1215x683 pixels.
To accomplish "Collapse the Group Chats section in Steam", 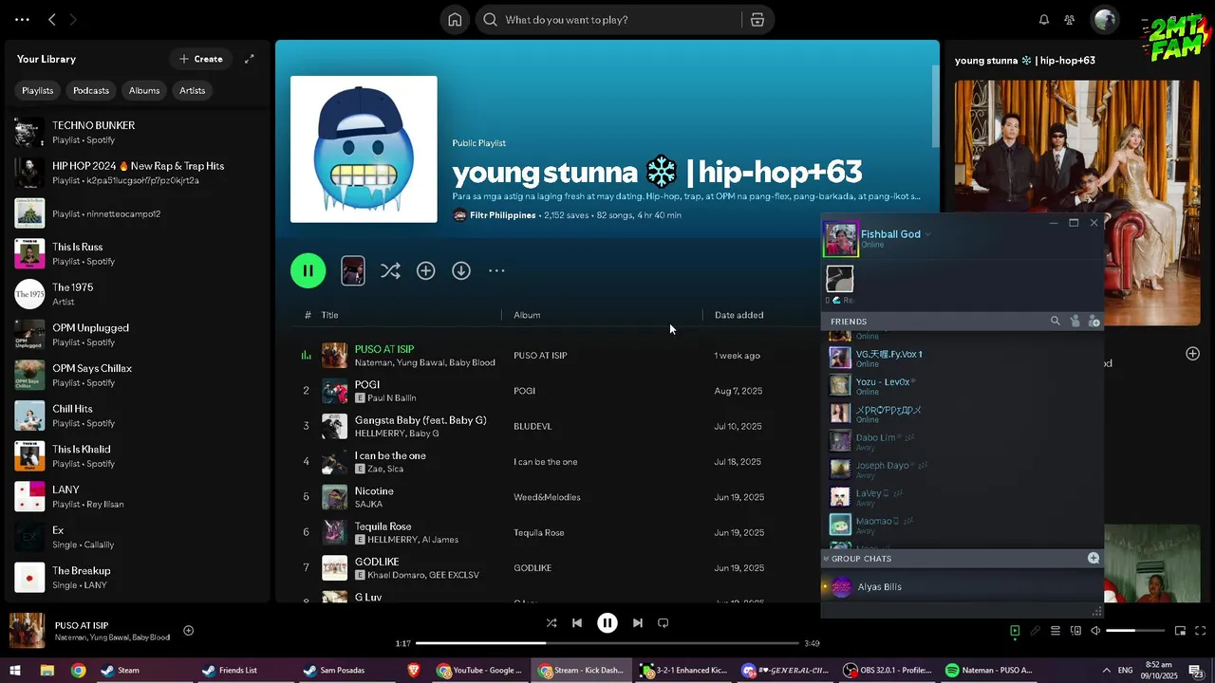I will (x=826, y=559).
